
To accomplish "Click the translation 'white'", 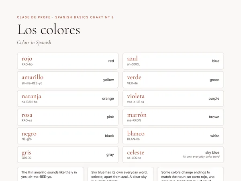I will click(x=215, y=136).
